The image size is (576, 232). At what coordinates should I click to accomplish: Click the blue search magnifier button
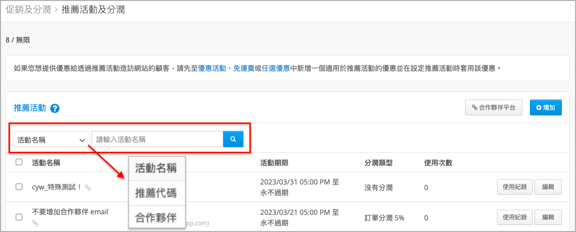[x=233, y=139]
